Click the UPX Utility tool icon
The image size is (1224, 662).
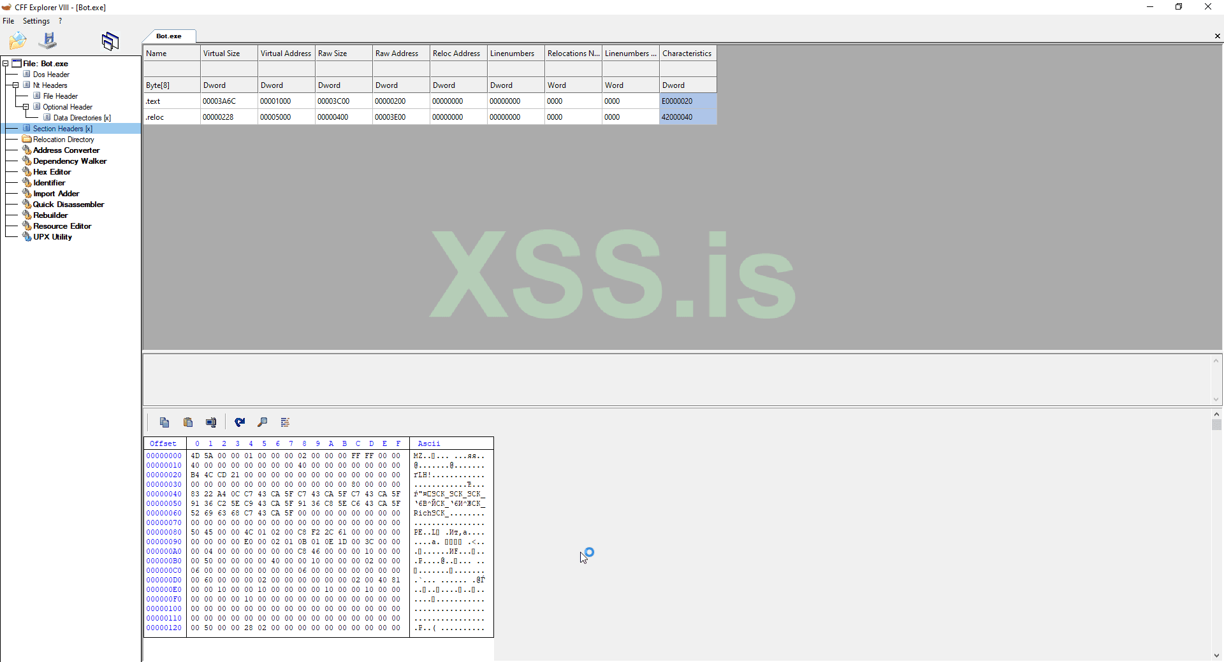tap(27, 236)
